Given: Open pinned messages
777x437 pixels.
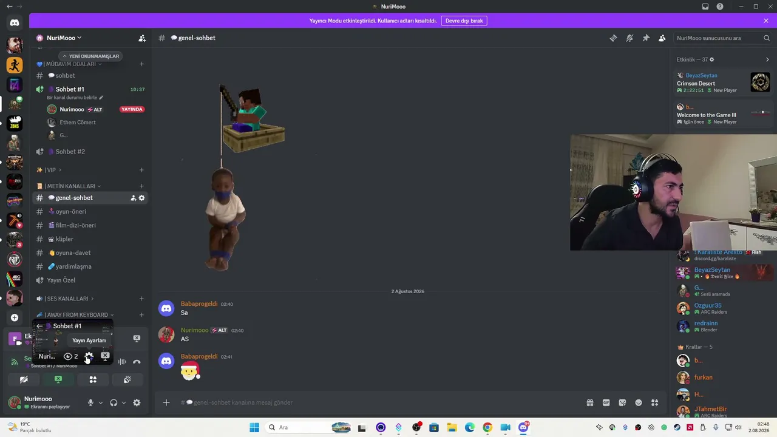Looking at the screenshot, I should [x=646, y=38].
